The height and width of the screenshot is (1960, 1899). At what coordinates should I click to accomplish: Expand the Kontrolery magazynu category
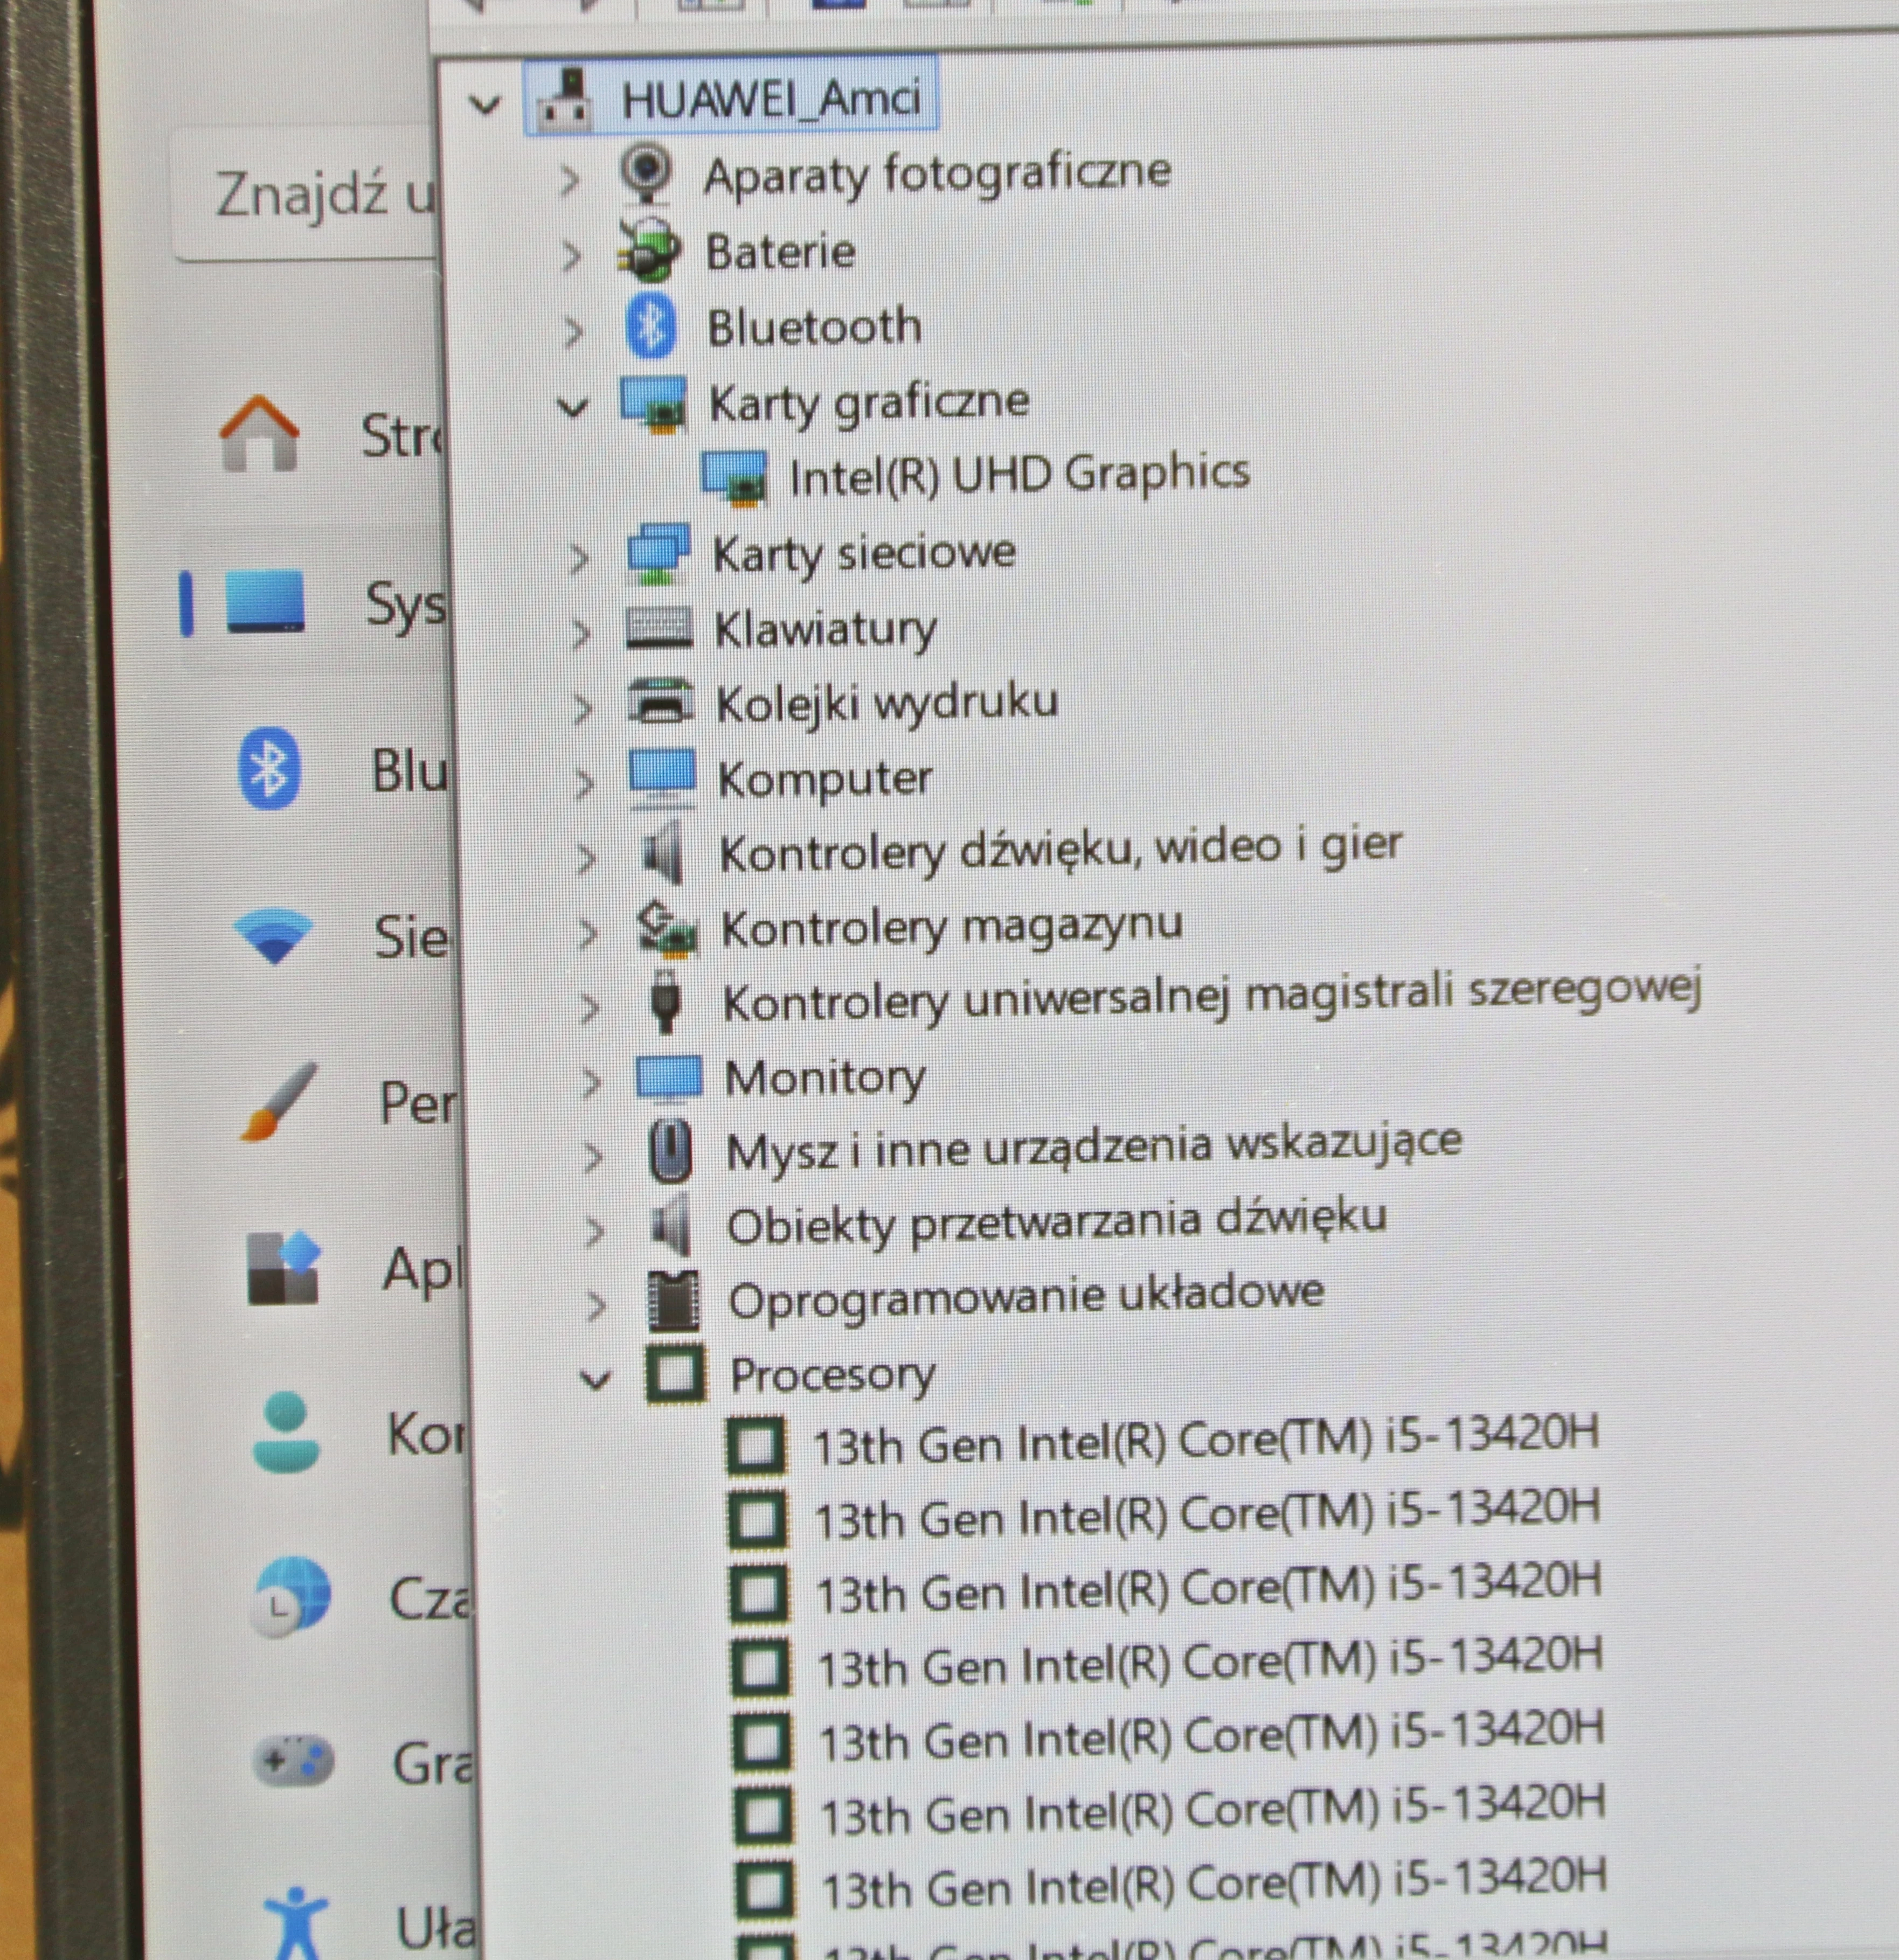588,933
